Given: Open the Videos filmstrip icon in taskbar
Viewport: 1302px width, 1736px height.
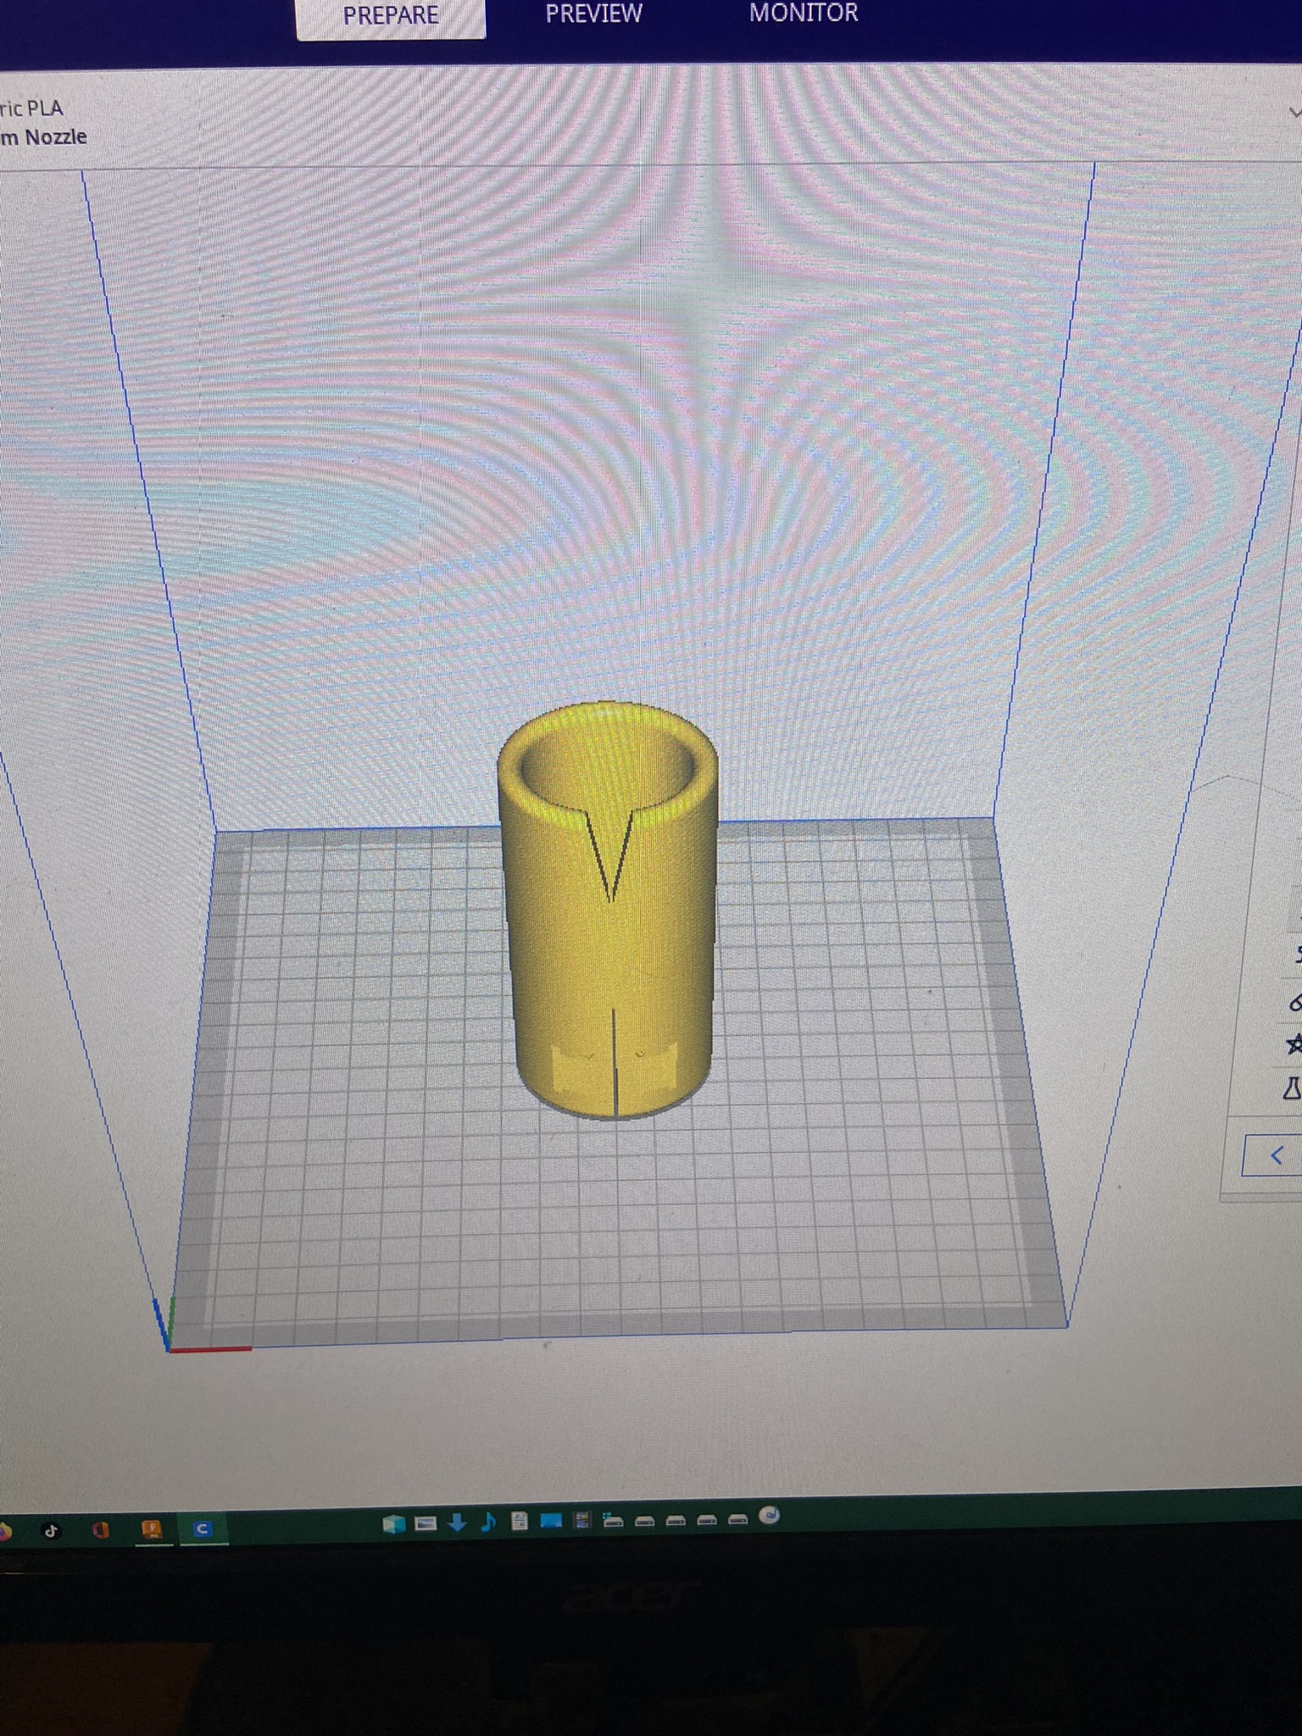Looking at the screenshot, I should click(x=581, y=1521).
